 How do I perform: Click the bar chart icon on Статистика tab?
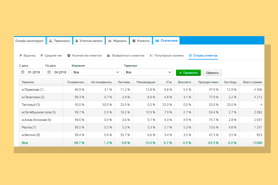157,41
